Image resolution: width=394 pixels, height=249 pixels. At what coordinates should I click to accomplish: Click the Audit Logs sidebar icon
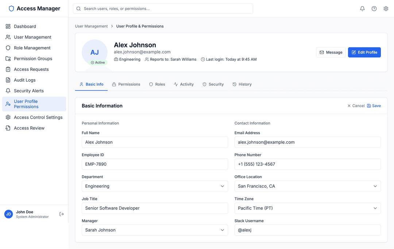coord(8,80)
